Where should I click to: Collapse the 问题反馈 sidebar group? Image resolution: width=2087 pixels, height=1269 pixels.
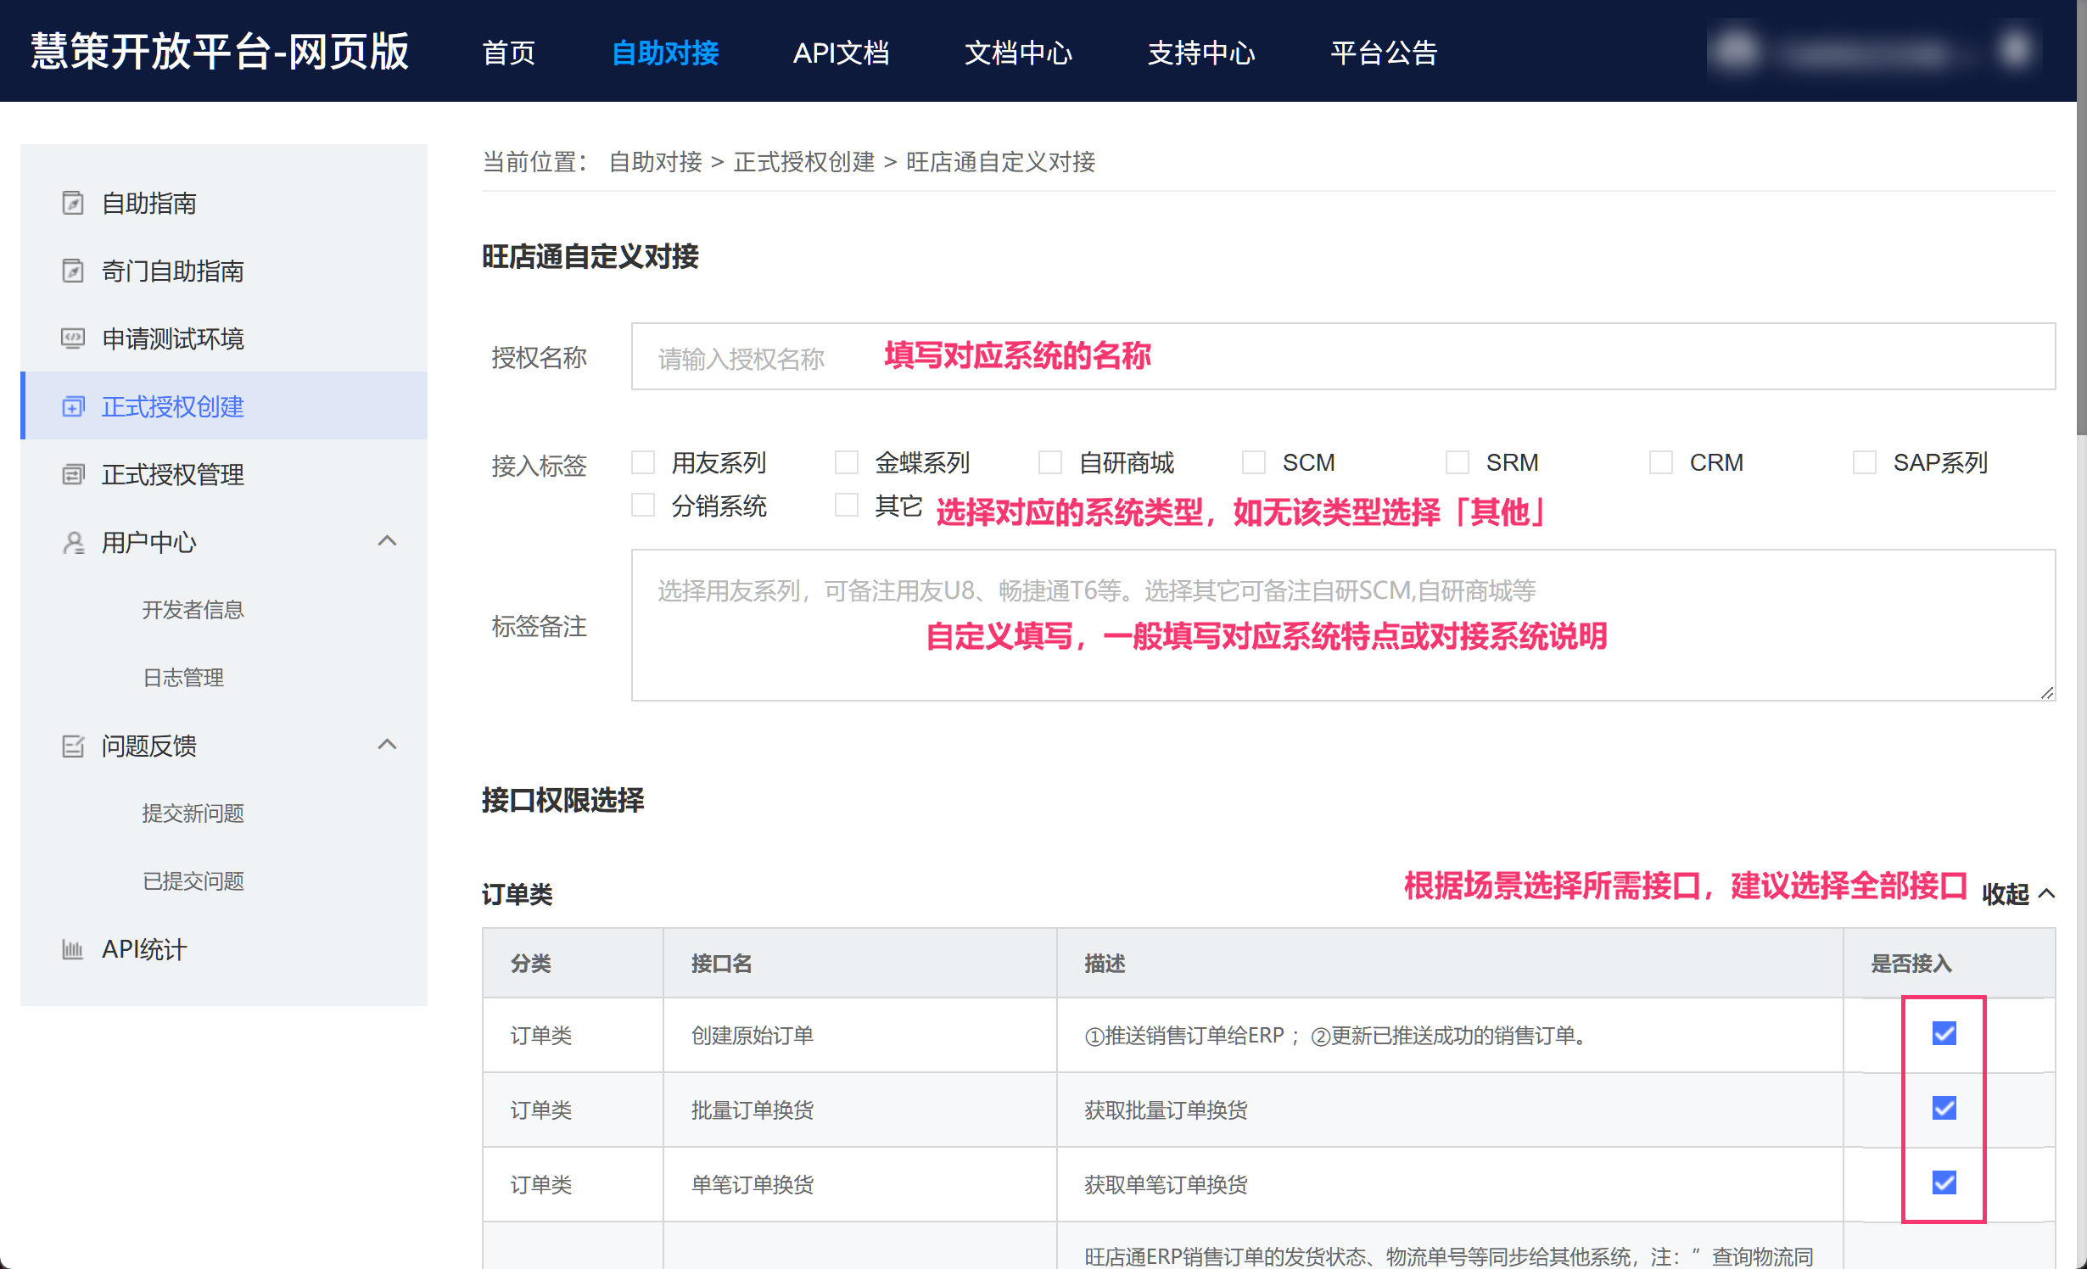pos(387,745)
